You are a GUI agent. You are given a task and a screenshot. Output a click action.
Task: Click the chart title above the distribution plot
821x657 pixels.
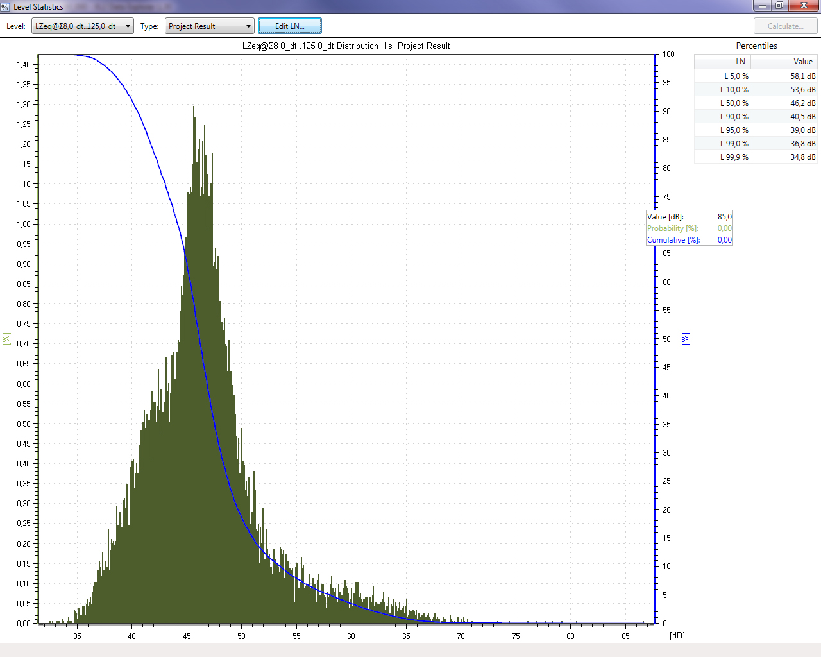(346, 46)
